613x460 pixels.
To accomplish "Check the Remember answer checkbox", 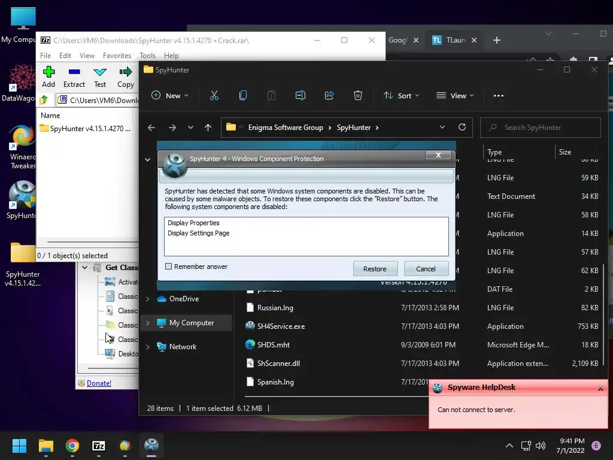I will coord(168,267).
